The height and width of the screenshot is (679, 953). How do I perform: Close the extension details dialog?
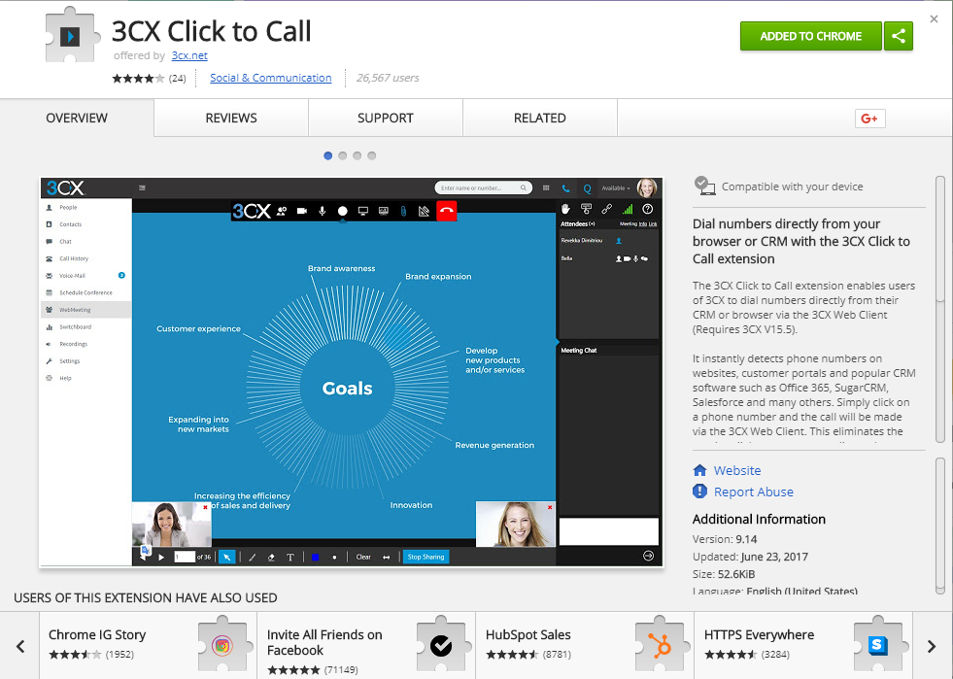(934, 19)
